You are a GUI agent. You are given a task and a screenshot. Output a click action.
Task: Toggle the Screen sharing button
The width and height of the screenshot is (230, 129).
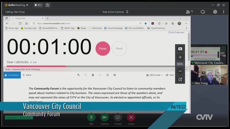(118, 117)
